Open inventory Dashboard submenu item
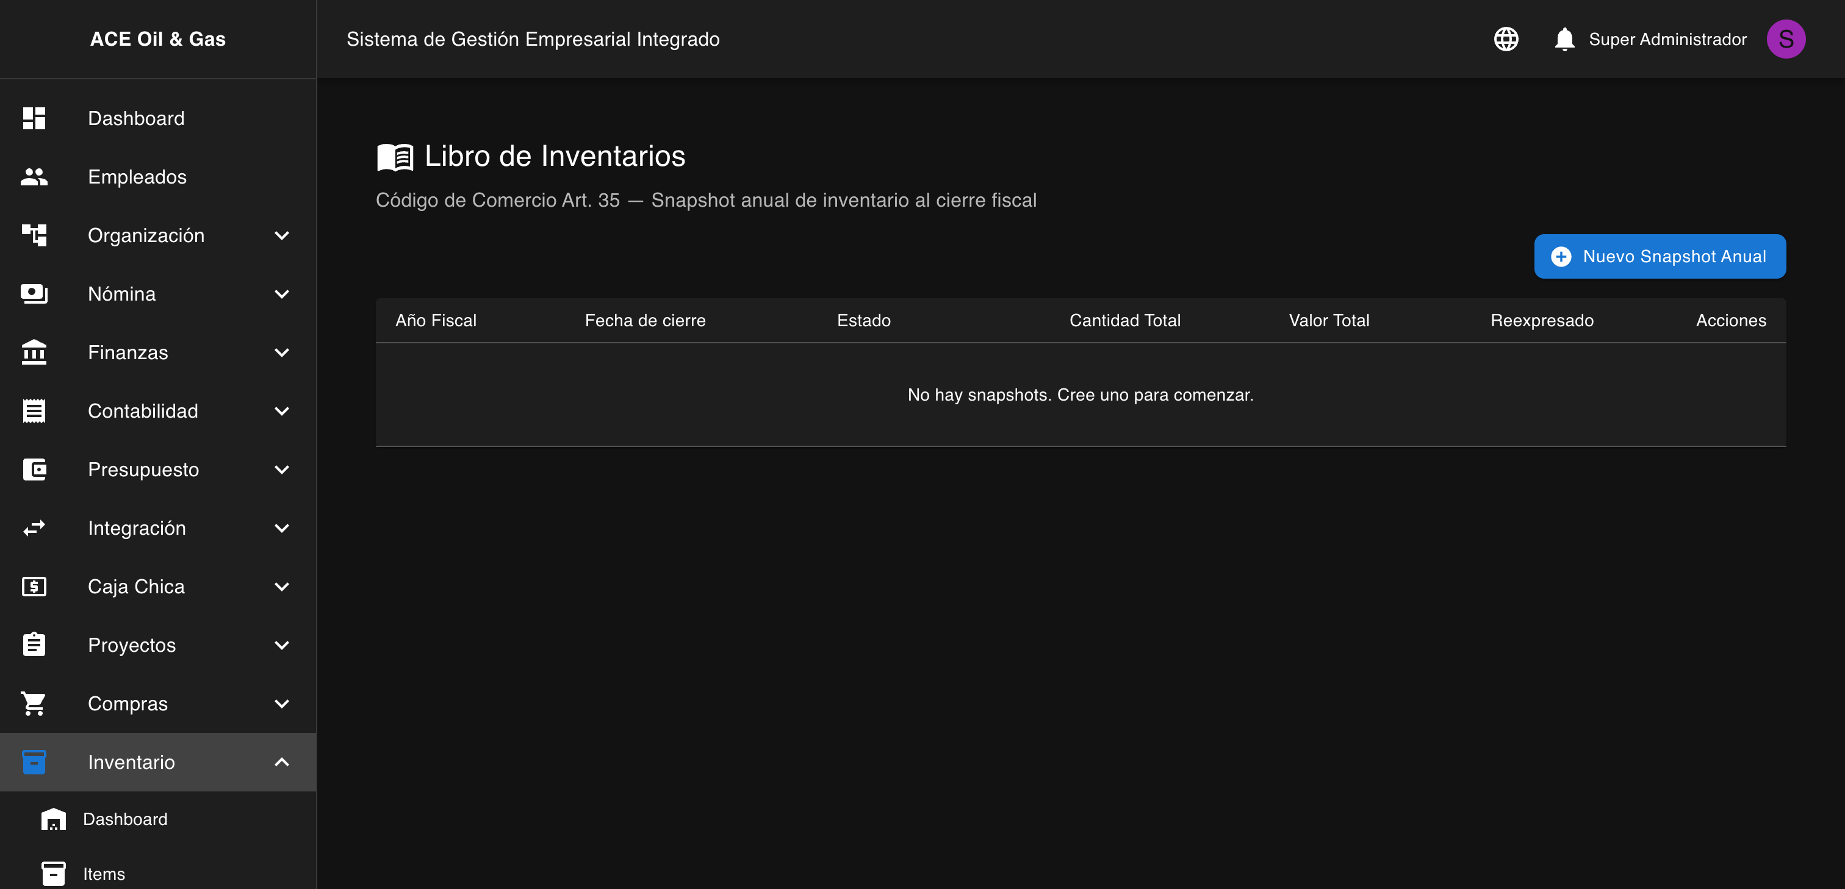Image resolution: width=1845 pixels, height=889 pixels. (157, 819)
